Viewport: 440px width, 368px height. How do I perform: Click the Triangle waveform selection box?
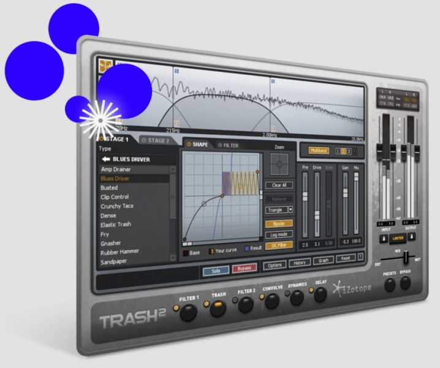click(x=276, y=210)
